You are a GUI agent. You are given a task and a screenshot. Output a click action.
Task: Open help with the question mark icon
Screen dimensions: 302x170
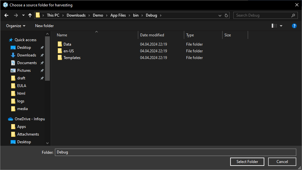point(294,26)
